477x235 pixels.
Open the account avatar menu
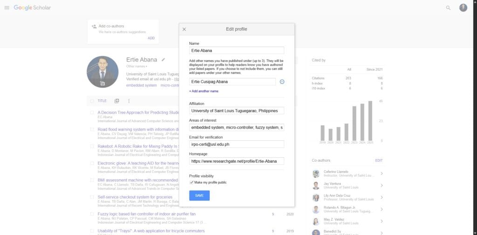(x=463, y=8)
